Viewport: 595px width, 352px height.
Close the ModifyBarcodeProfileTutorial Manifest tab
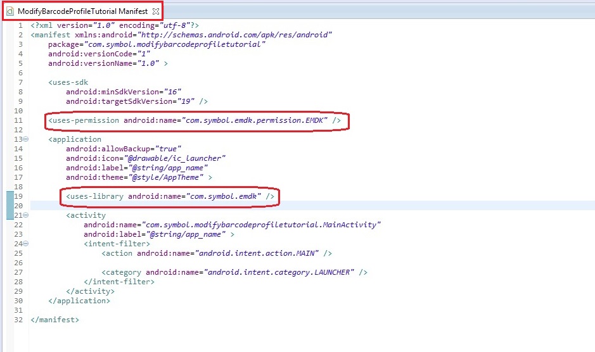pos(156,11)
